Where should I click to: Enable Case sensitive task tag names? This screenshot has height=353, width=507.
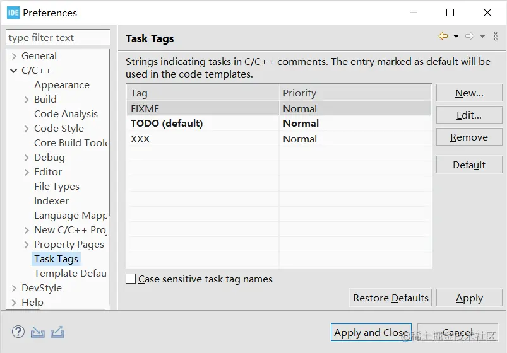coord(131,279)
